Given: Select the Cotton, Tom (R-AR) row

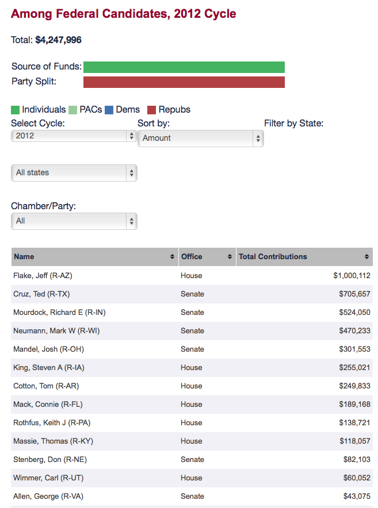Looking at the screenshot, I should 192,386.
